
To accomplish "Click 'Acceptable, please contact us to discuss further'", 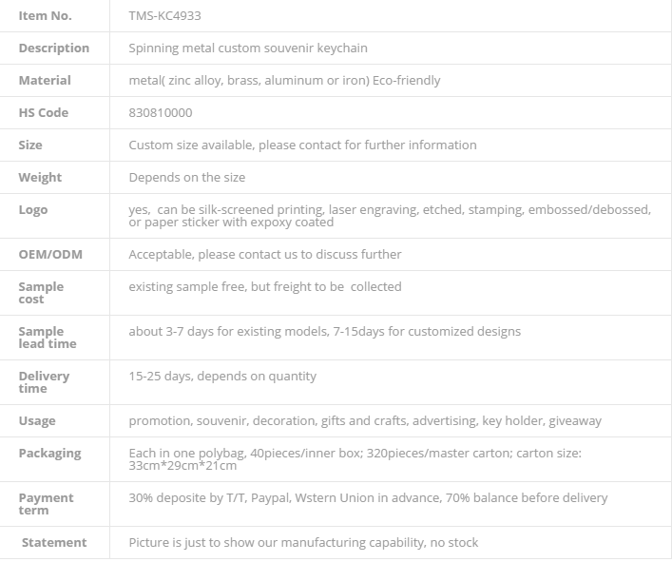I will click(265, 254).
